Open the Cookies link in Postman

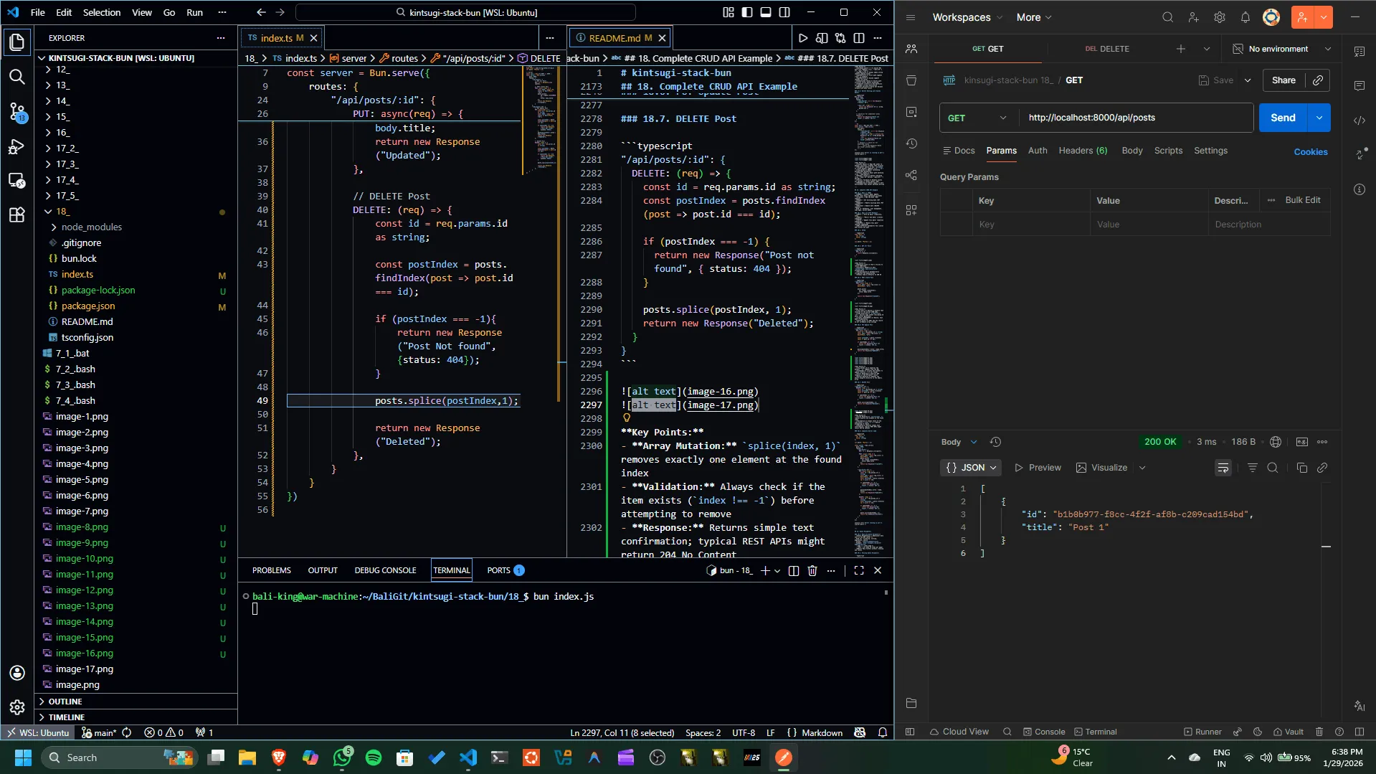point(1310,152)
